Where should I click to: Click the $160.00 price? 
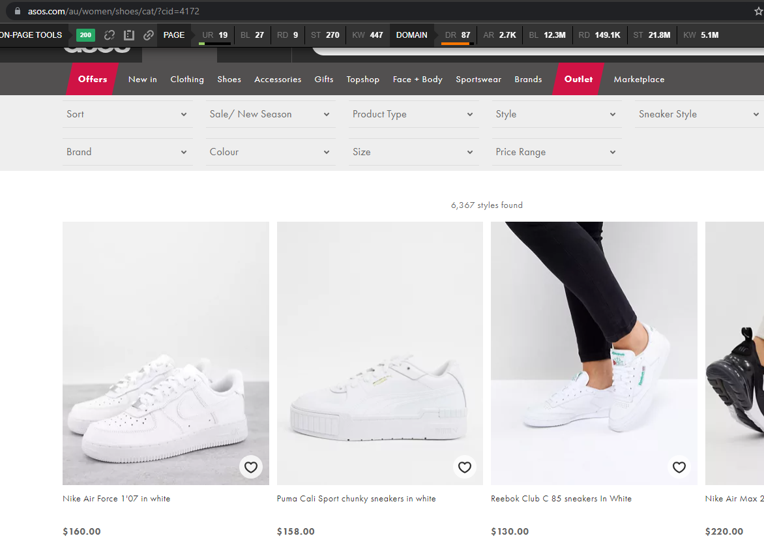(81, 531)
